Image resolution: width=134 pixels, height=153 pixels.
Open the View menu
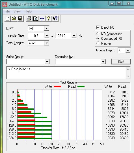[x=17, y=11]
